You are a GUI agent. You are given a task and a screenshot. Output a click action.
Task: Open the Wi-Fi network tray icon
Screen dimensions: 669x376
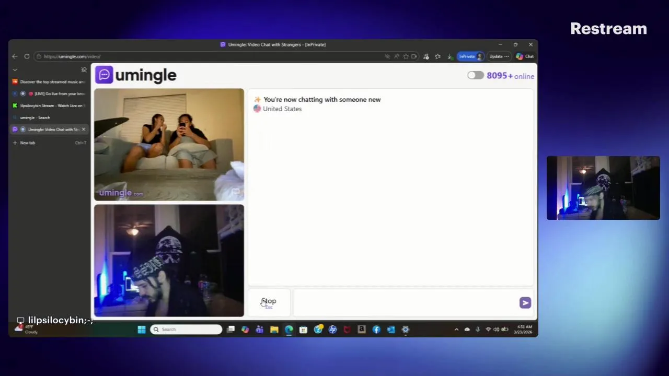(x=488, y=330)
